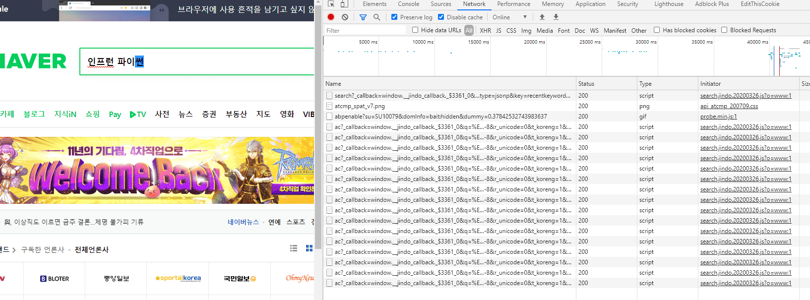Image resolution: width=810 pixels, height=300 pixels.
Task: Click the inspect element picker icon
Action: 331,4
